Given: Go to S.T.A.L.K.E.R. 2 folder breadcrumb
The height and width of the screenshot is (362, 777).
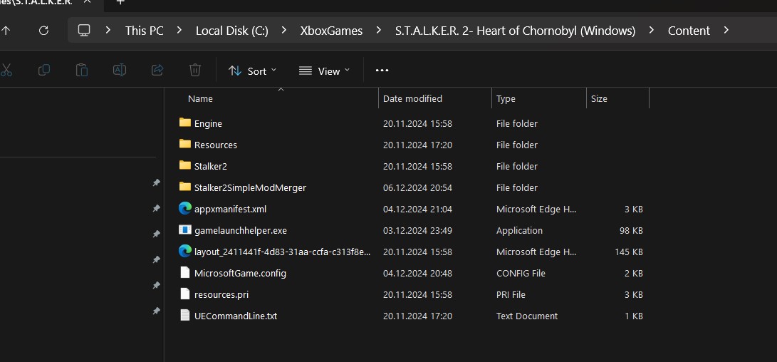Looking at the screenshot, I should click(x=515, y=31).
